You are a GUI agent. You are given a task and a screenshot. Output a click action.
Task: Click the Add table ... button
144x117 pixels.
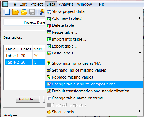click(x=28, y=99)
